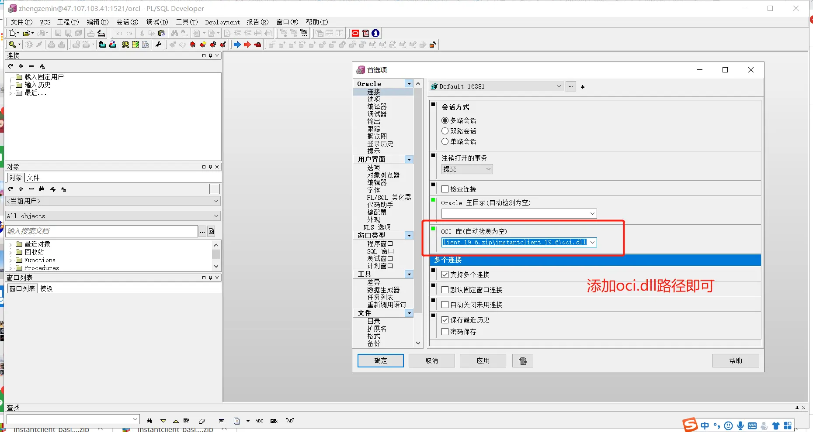Select 对象浏览器 in the preferences tree

pyautogui.click(x=383, y=175)
